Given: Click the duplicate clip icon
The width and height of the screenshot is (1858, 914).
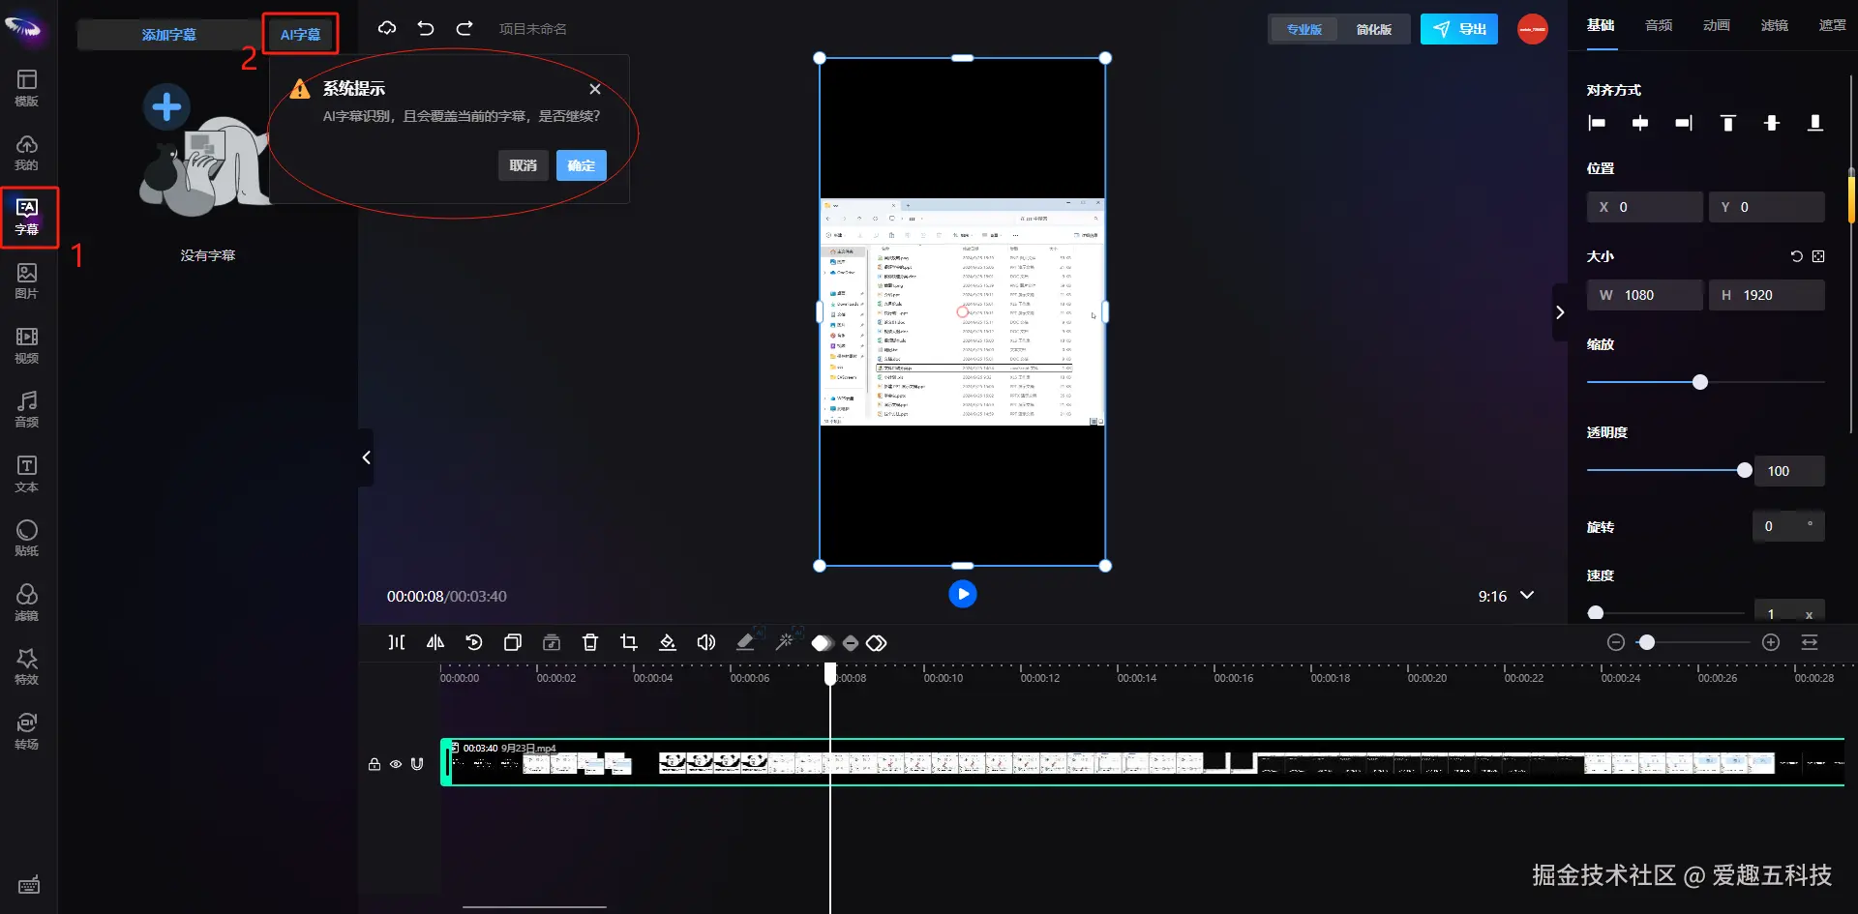Looking at the screenshot, I should 513,642.
